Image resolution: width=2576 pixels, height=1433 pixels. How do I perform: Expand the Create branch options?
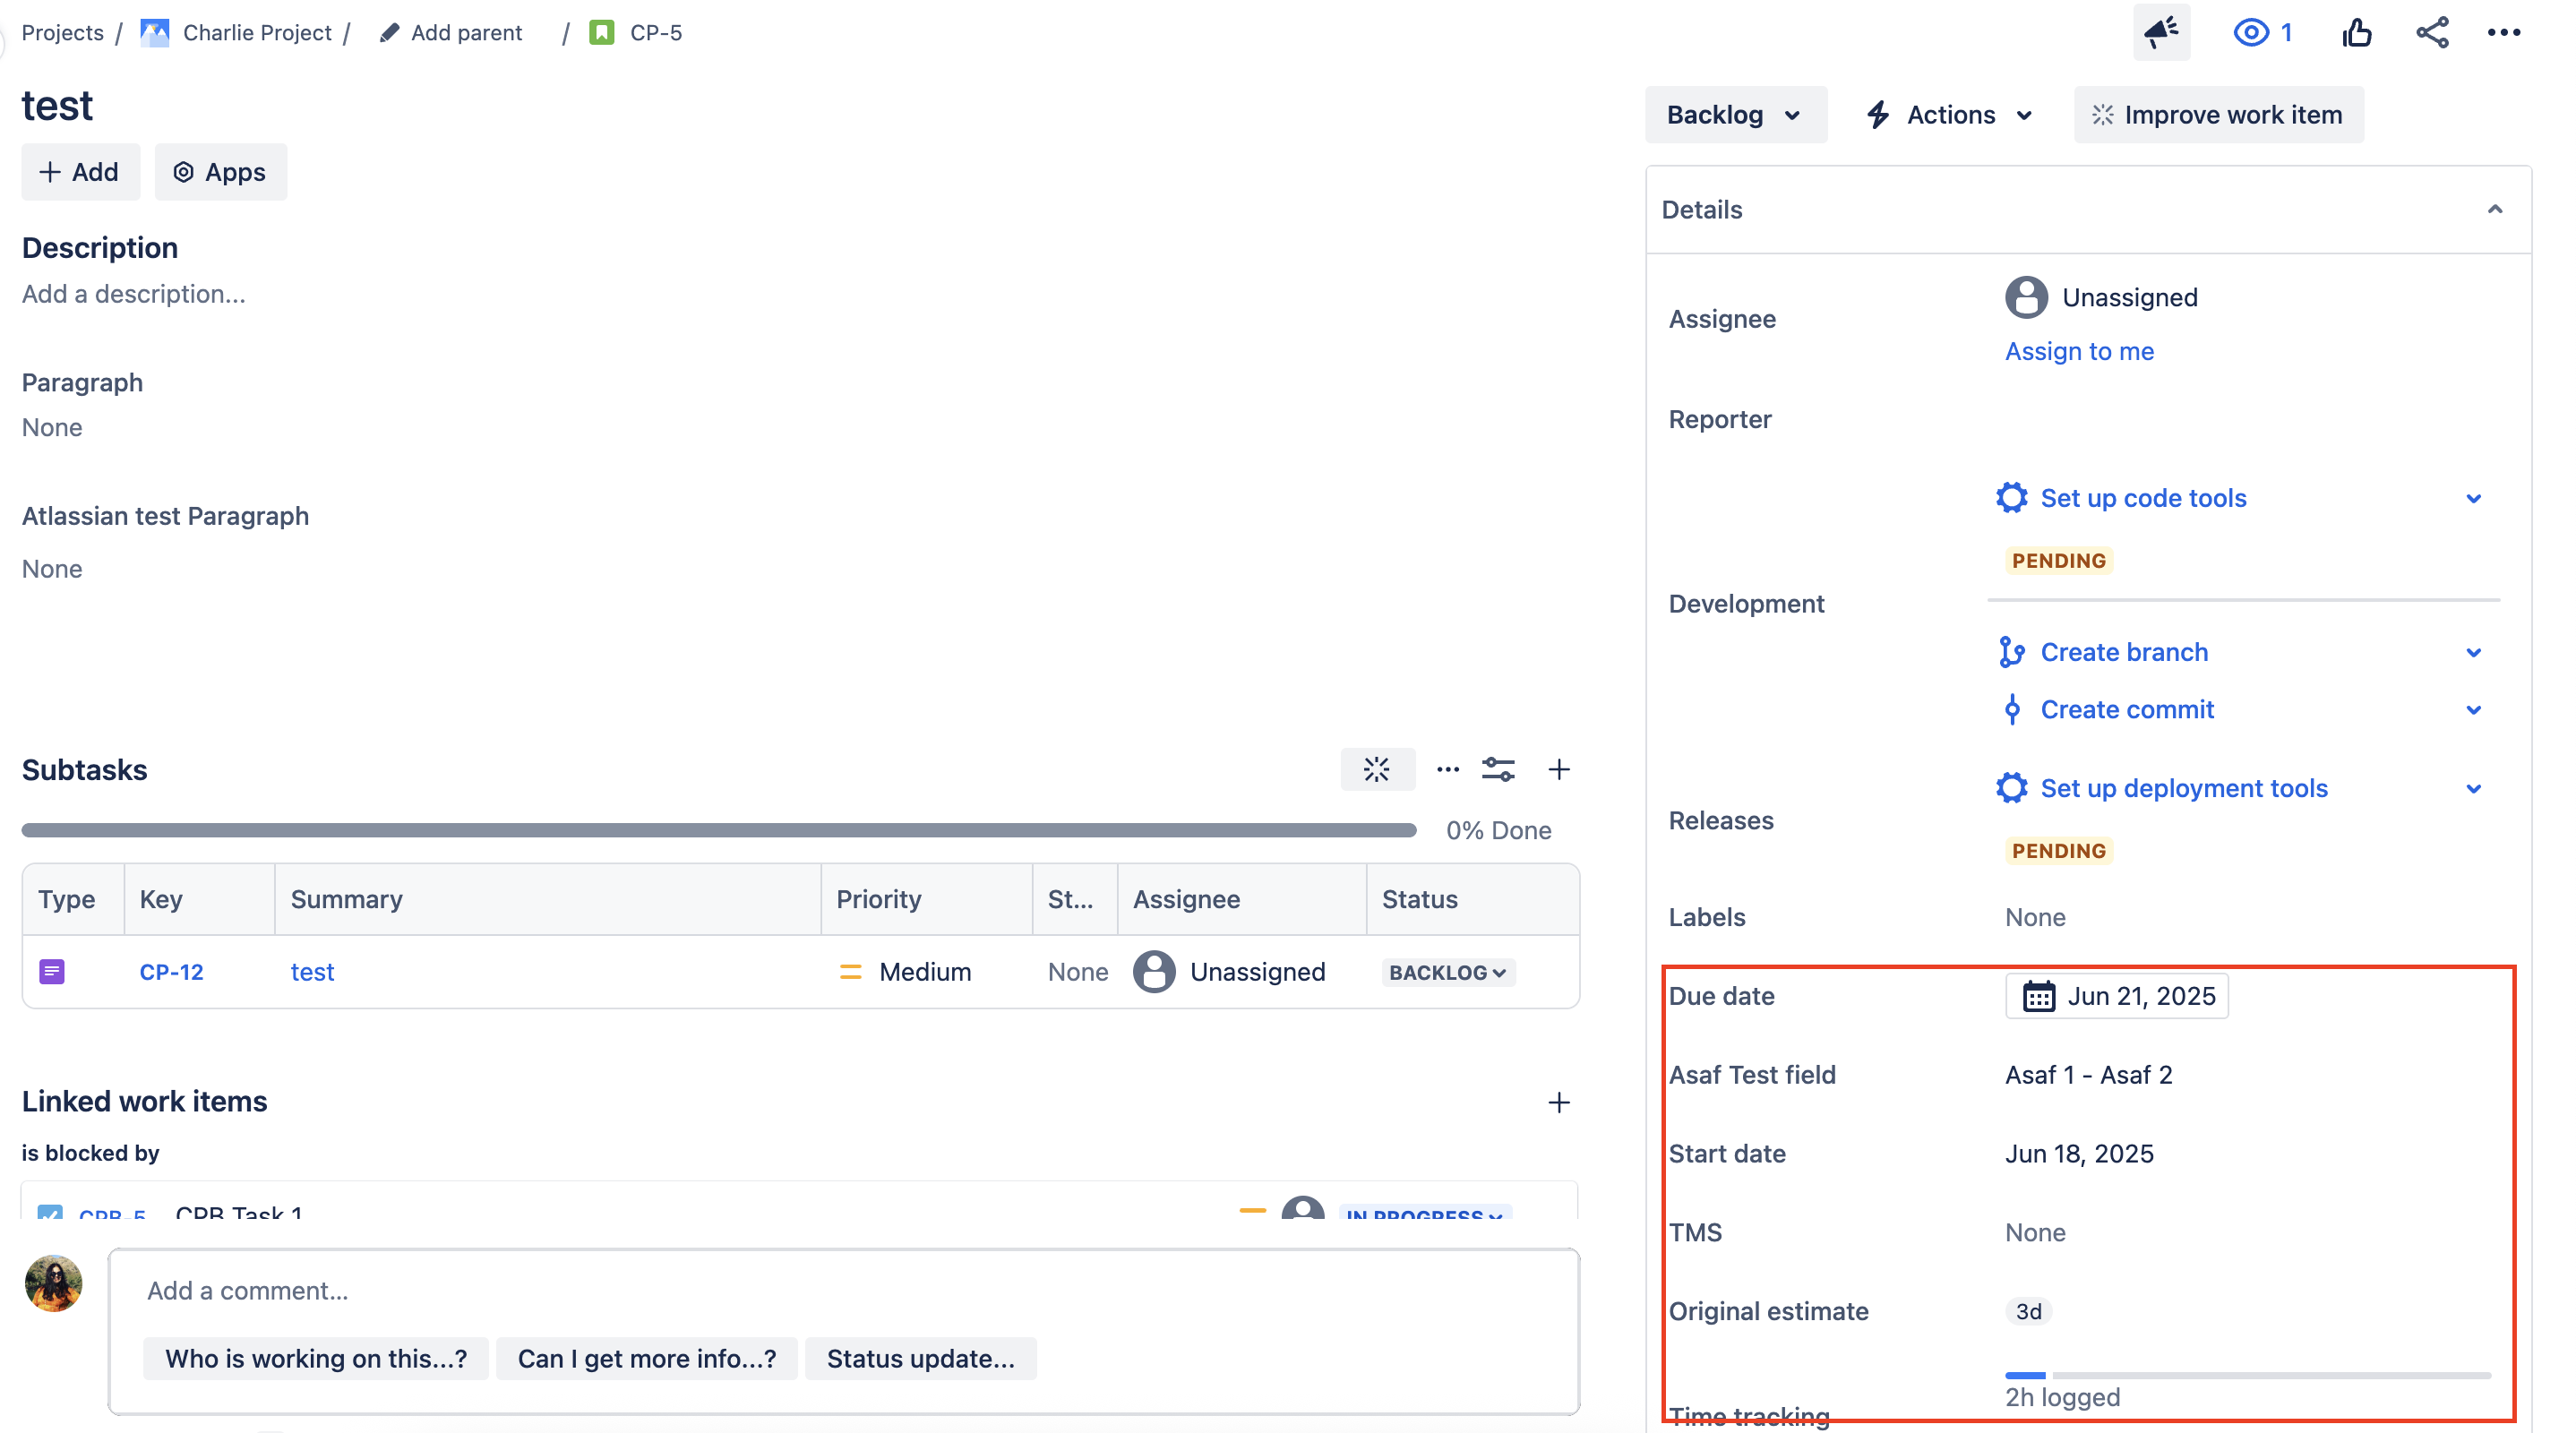point(2473,652)
